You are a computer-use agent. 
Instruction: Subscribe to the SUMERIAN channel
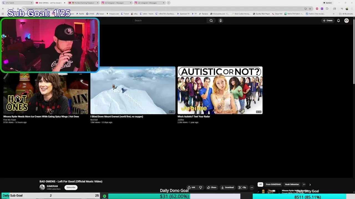click(71, 187)
